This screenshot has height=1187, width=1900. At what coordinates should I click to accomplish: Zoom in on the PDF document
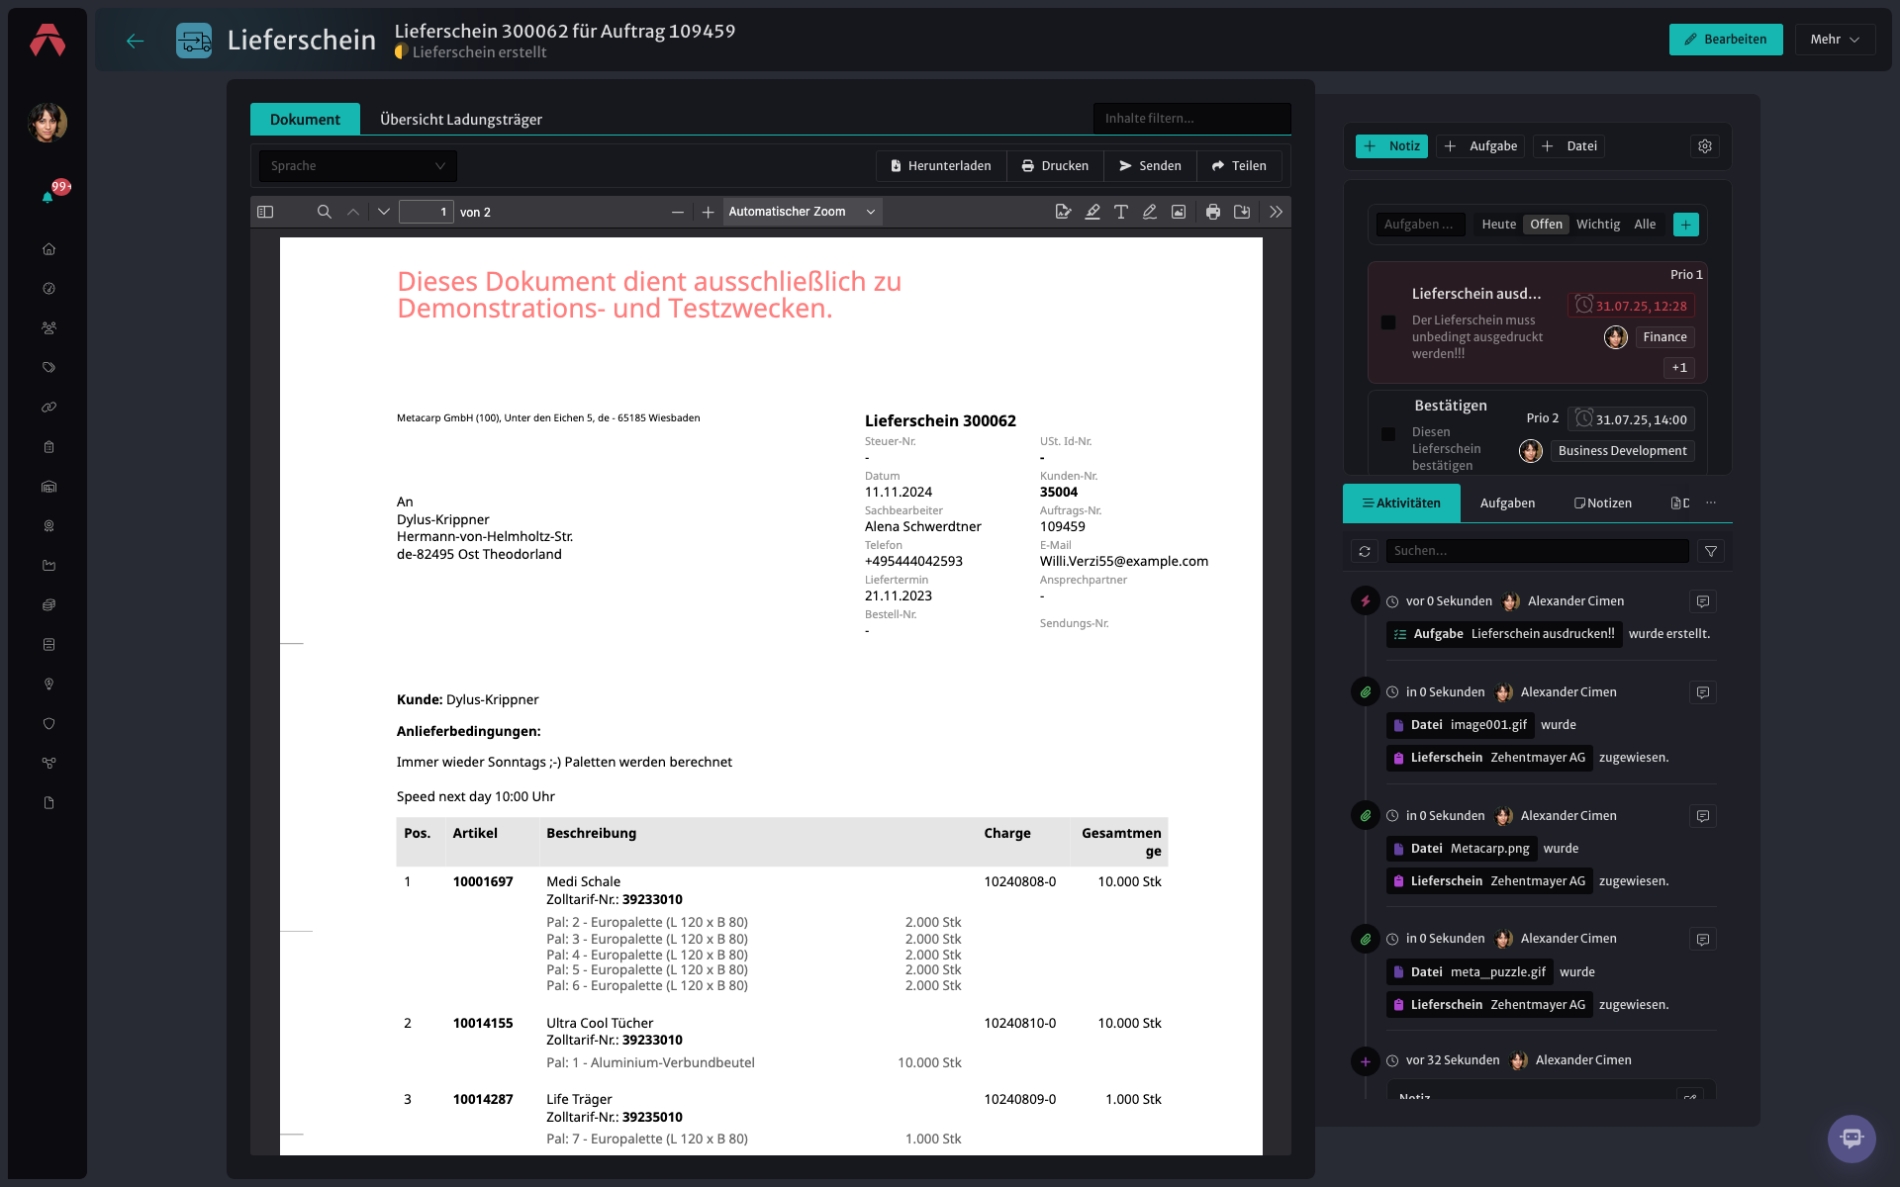tap(708, 212)
